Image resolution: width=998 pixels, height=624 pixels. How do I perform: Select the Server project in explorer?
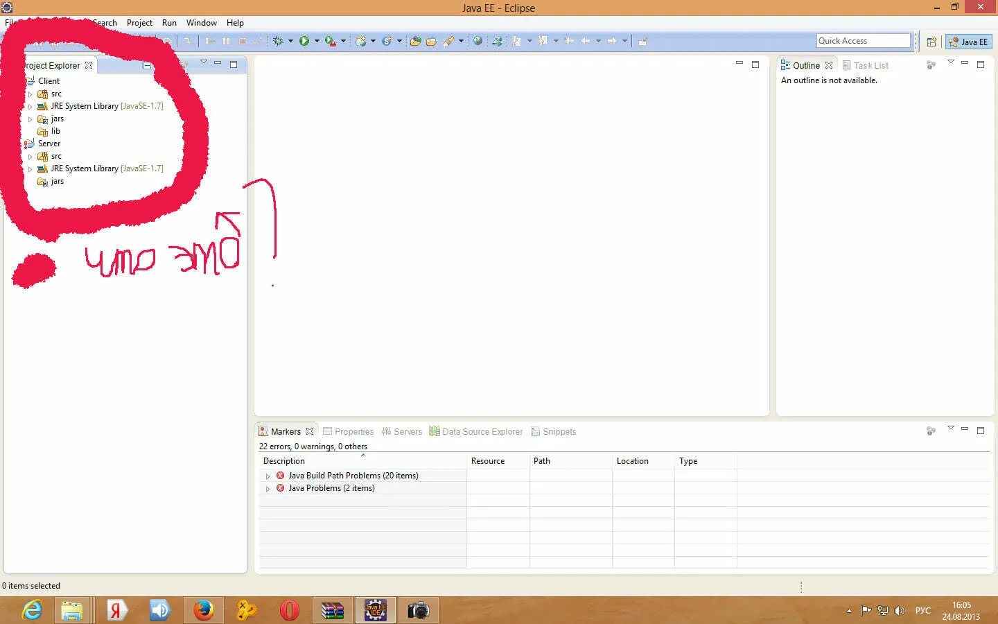[49, 144]
